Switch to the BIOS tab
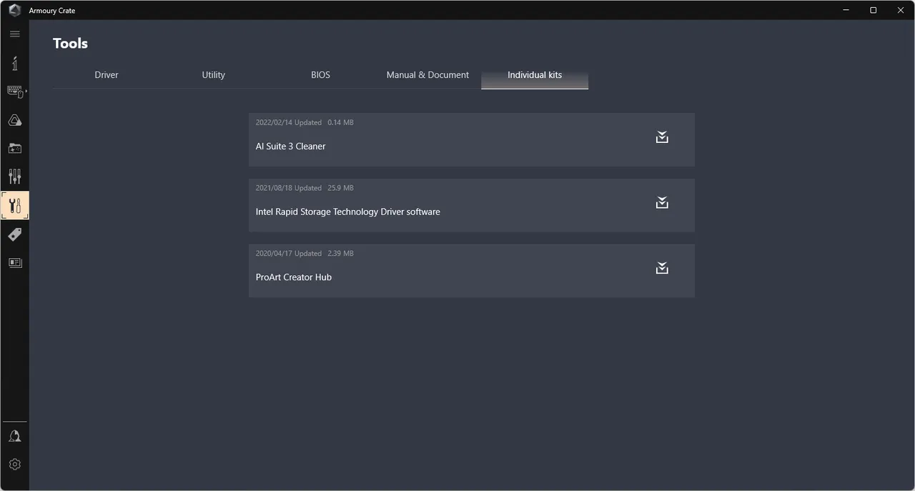 [x=321, y=75]
